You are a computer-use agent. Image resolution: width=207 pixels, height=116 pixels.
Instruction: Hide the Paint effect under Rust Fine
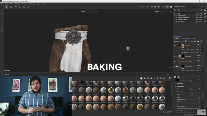(x=182, y=50)
